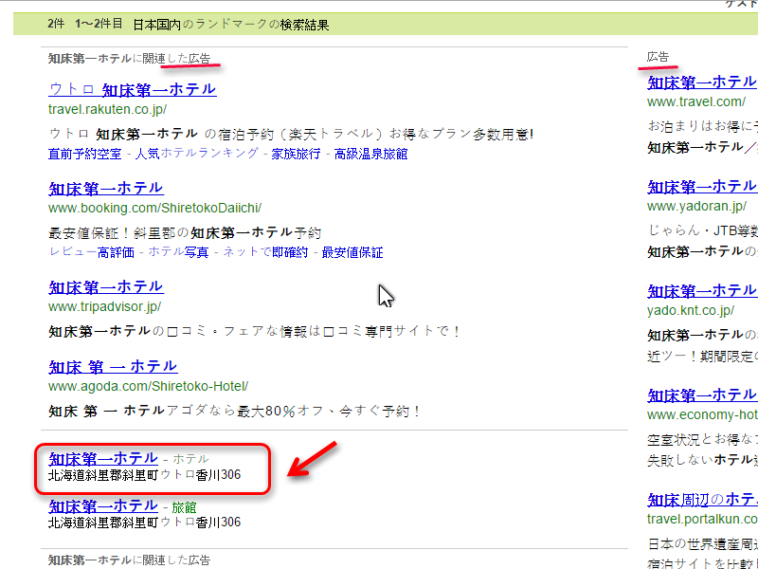Click the 広告 label heading the right column
The width and height of the screenshot is (758, 569).
[x=658, y=57]
